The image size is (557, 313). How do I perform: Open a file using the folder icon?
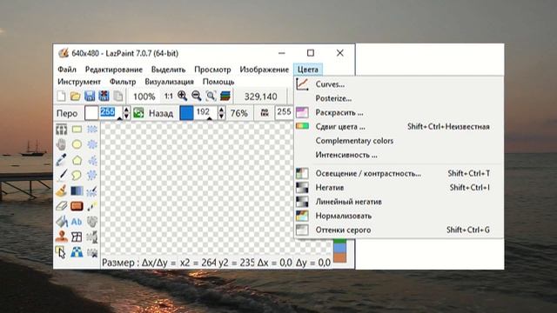click(x=76, y=96)
